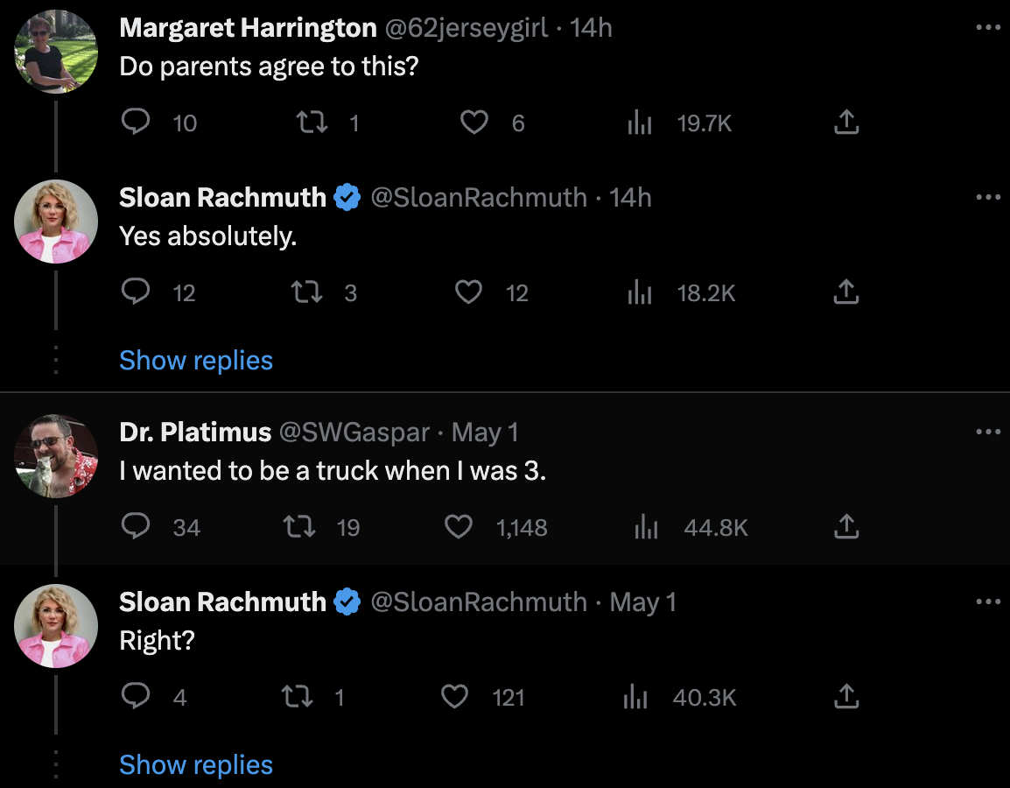The height and width of the screenshot is (788, 1010).
Task: Like the truck tweet by Dr. Platimus
Action: (x=459, y=527)
